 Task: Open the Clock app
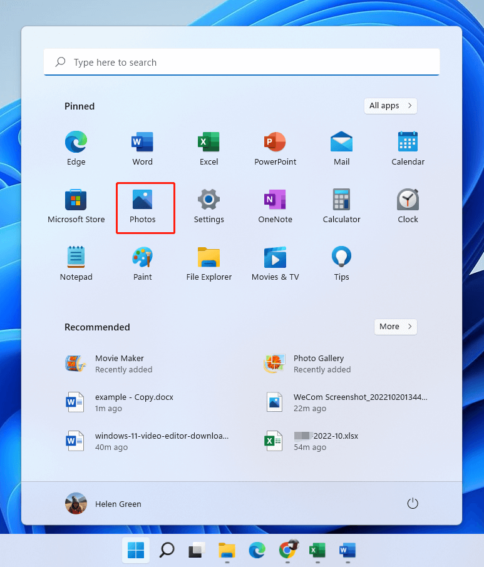408,205
